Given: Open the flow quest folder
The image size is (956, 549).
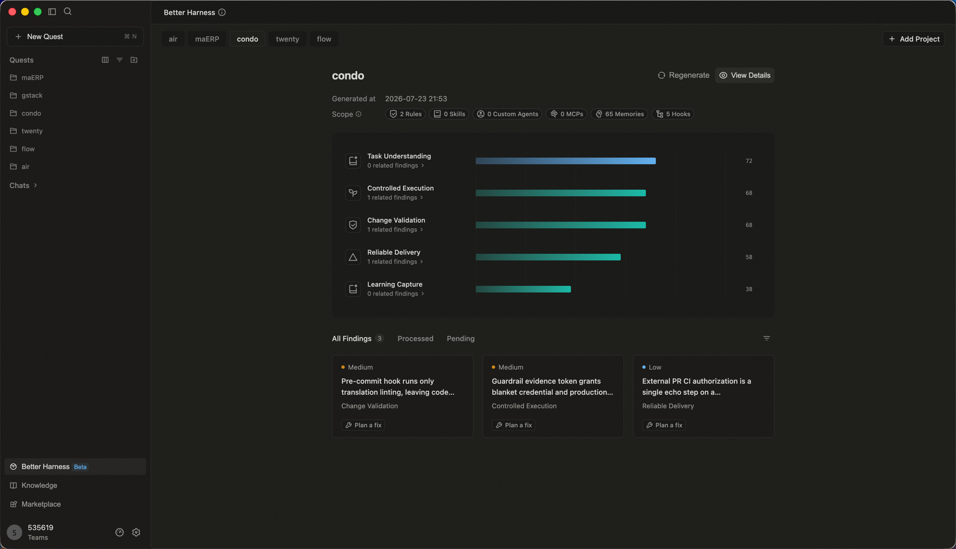Looking at the screenshot, I should (76, 149).
